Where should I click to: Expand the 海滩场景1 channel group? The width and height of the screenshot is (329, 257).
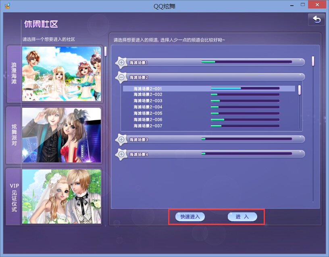pos(121,62)
